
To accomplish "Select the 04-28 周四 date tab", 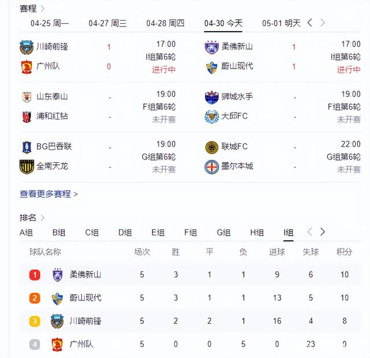I will [165, 24].
